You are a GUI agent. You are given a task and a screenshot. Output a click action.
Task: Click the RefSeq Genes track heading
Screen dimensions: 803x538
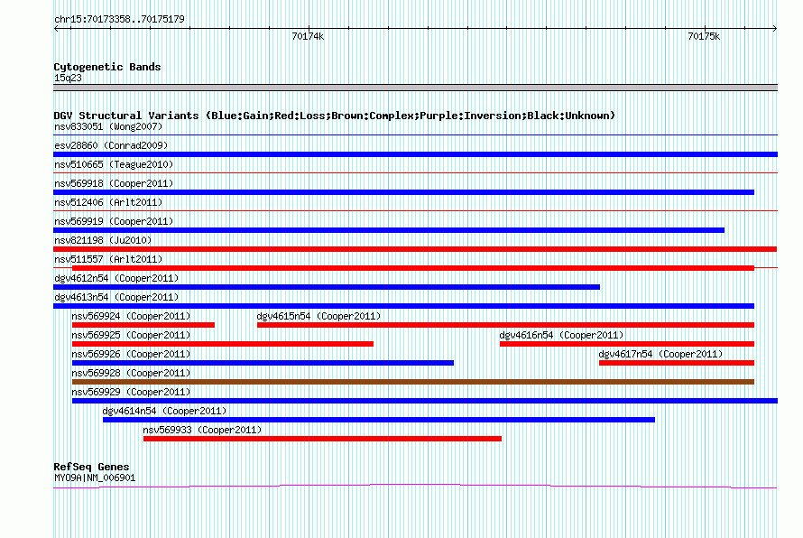(91, 467)
